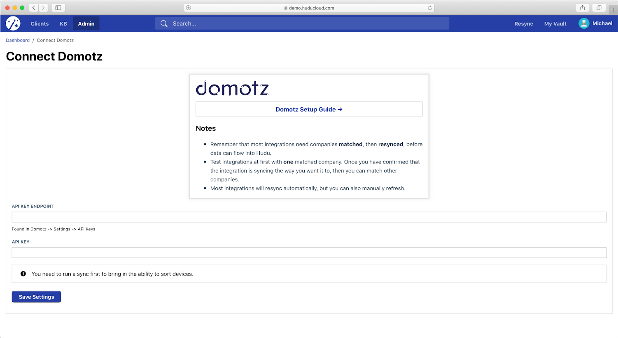The image size is (618, 338).
Task: Click the 'Remember that most integrations' note
Action: click(x=316, y=149)
